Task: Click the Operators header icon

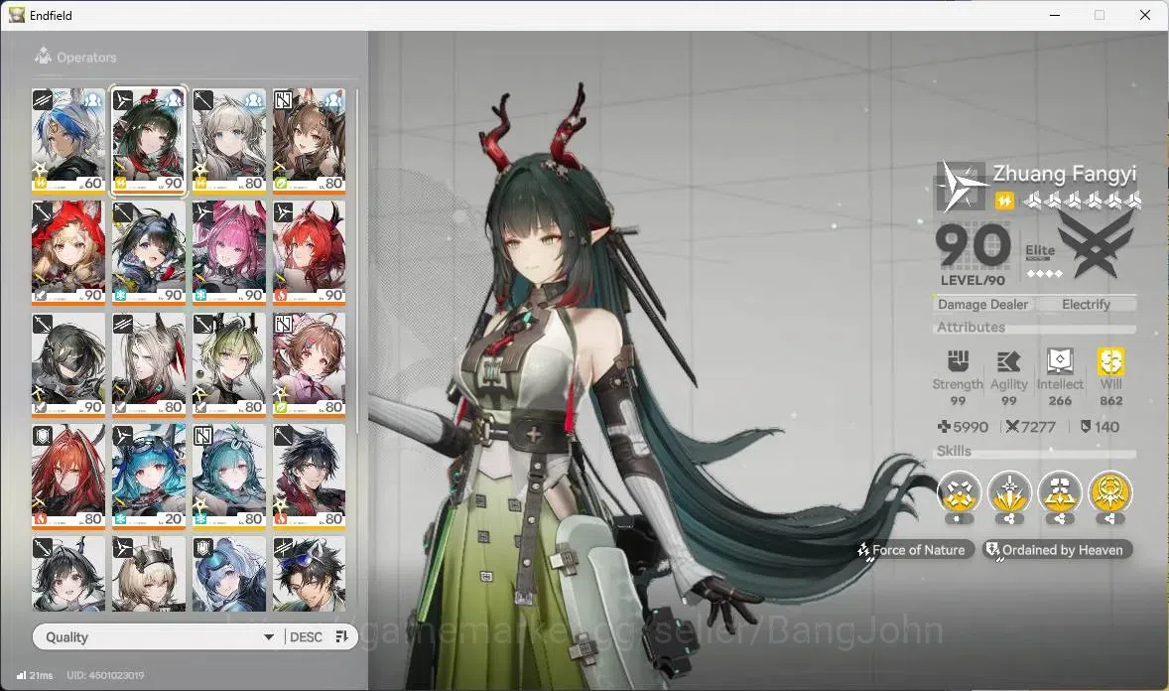Action: click(x=43, y=56)
